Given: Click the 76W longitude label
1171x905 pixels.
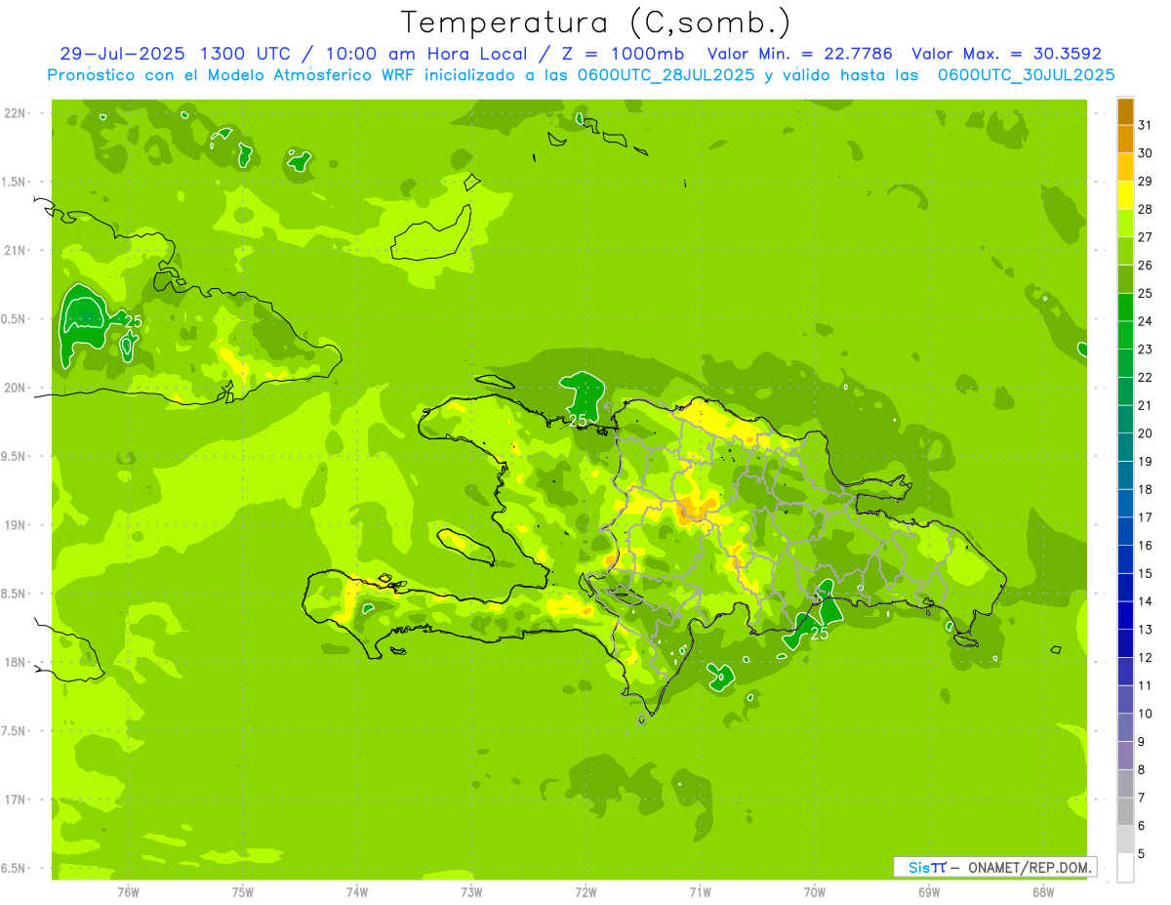Looking at the screenshot, I should (x=128, y=891).
